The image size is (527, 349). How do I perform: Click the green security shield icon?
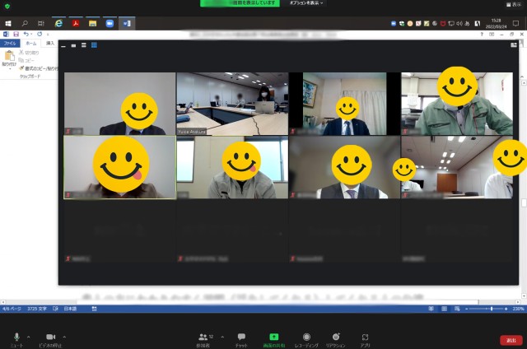click(x=7, y=6)
